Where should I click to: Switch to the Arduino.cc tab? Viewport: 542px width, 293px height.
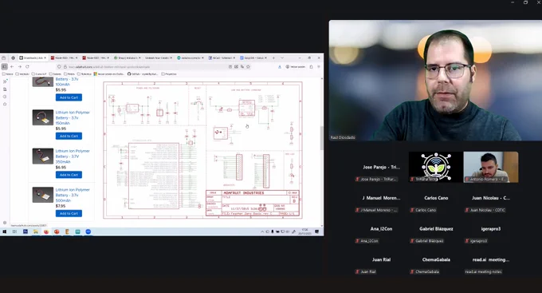click(x=190, y=57)
